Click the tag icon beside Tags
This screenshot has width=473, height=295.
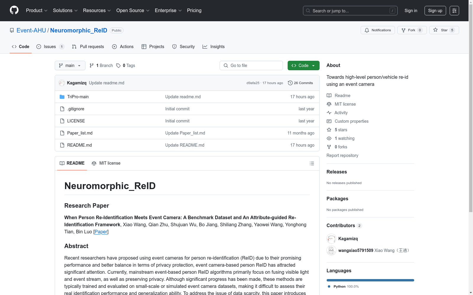pos(118,65)
